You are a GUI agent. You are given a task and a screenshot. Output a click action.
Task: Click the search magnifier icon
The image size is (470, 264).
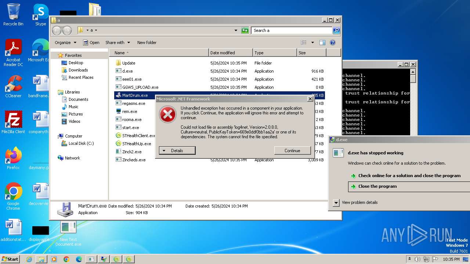[336, 30]
